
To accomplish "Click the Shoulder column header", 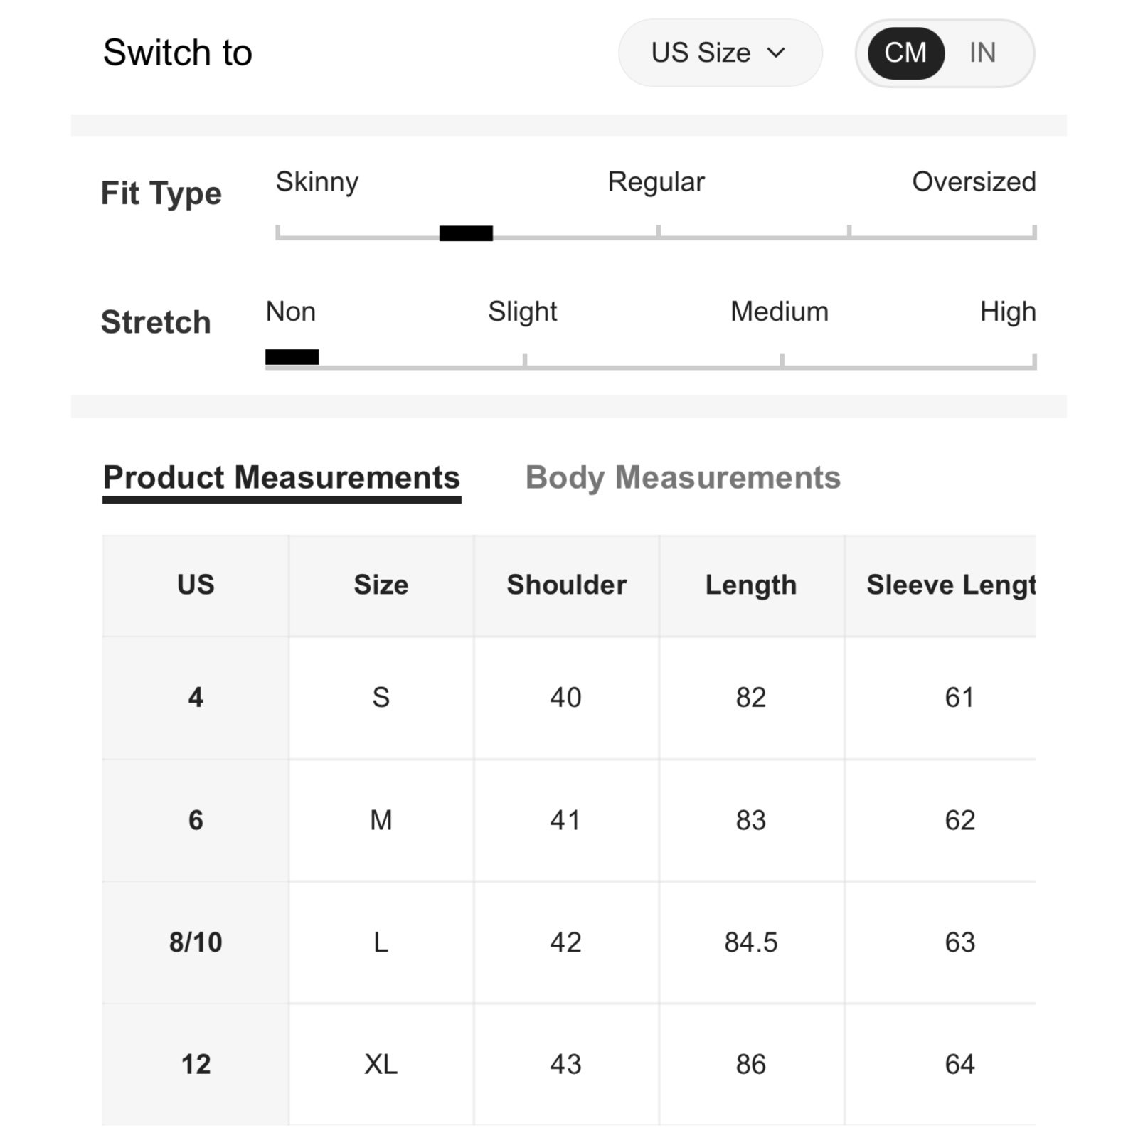I will pos(566,585).
